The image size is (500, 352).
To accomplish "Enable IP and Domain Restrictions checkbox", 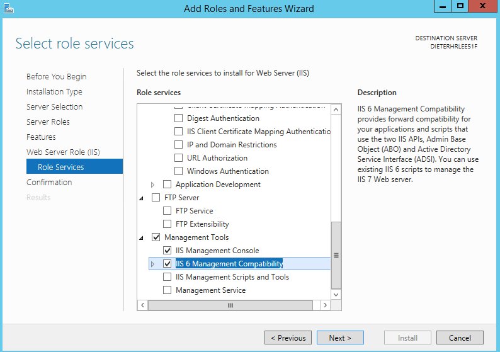I will click(179, 145).
